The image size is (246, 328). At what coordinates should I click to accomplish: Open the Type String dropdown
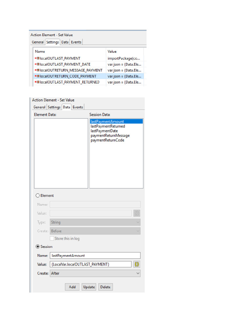(95, 222)
